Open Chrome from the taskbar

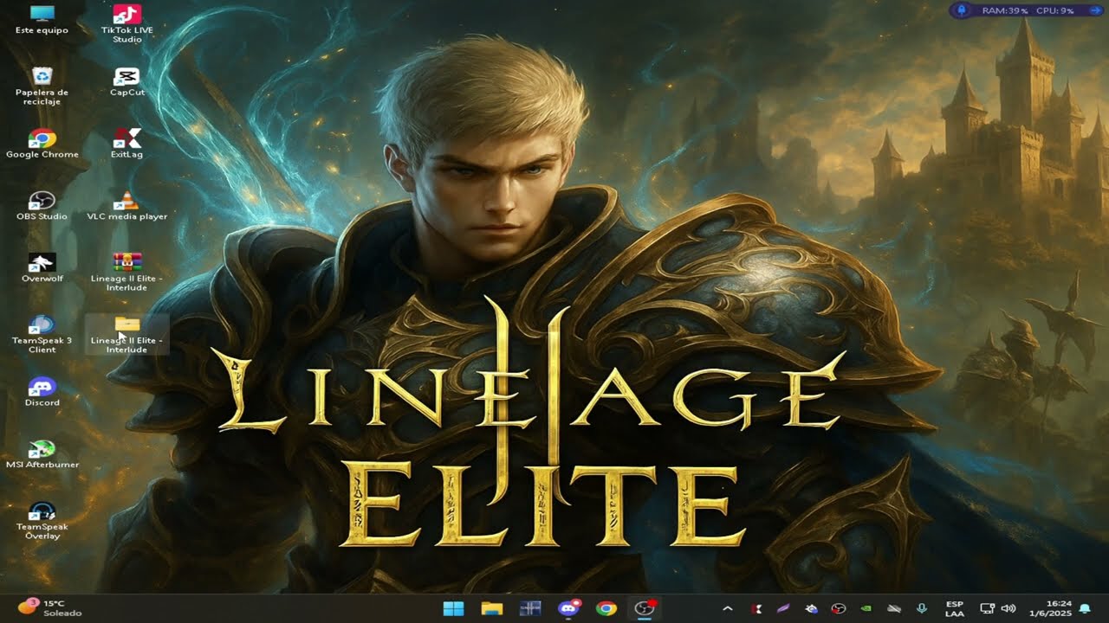tap(606, 608)
